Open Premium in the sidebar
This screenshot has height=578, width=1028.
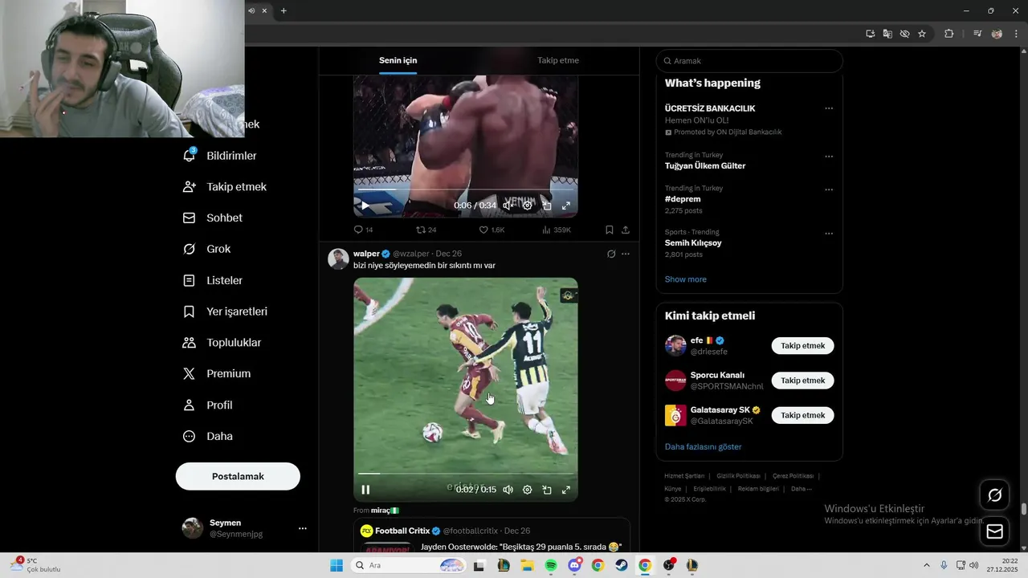(x=217, y=374)
